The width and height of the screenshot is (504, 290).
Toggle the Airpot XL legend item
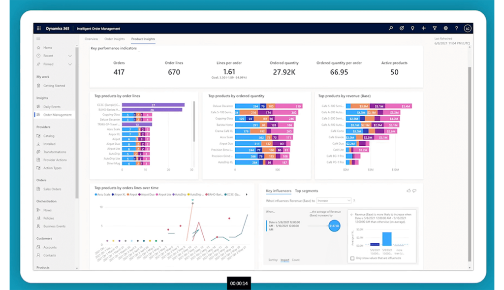(x=120, y=194)
